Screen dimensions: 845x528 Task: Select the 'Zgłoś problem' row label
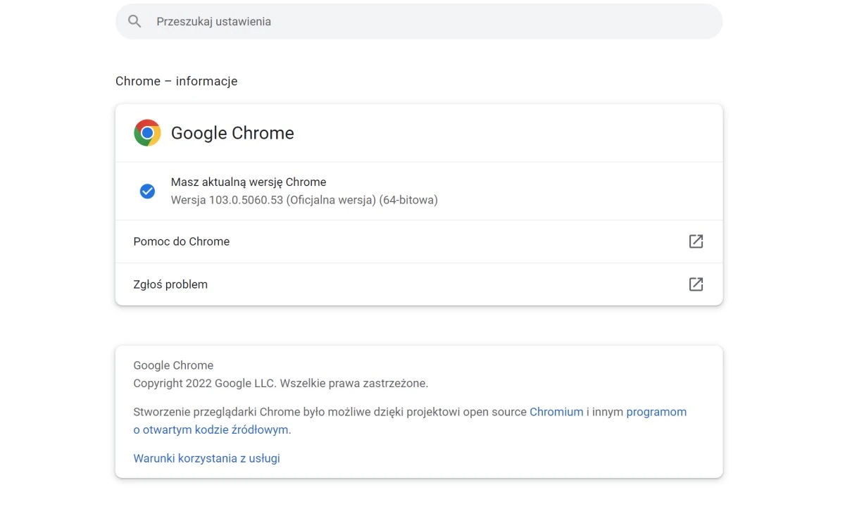point(170,284)
